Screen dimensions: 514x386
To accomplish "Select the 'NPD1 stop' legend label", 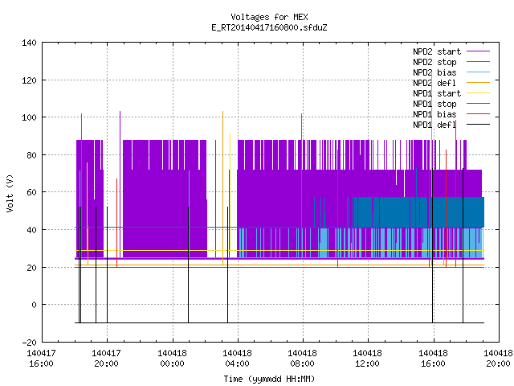I will pos(434,104).
